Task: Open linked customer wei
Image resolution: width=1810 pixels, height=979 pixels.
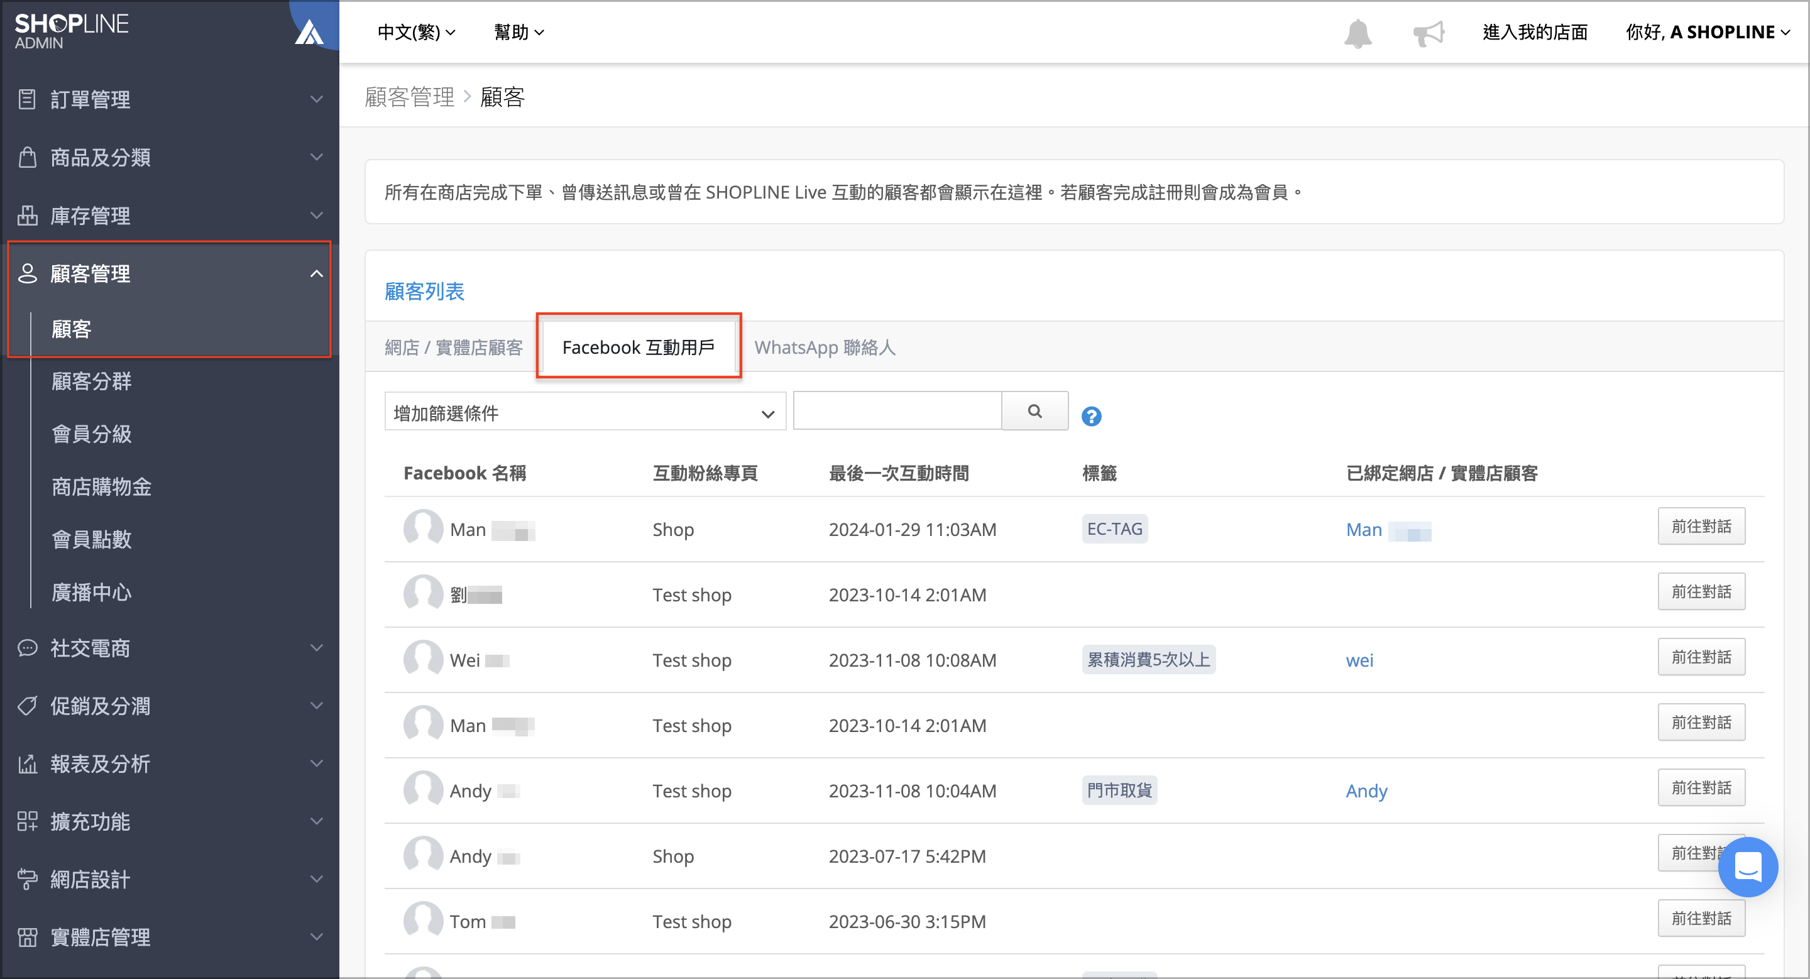Action: pyautogui.click(x=1359, y=660)
